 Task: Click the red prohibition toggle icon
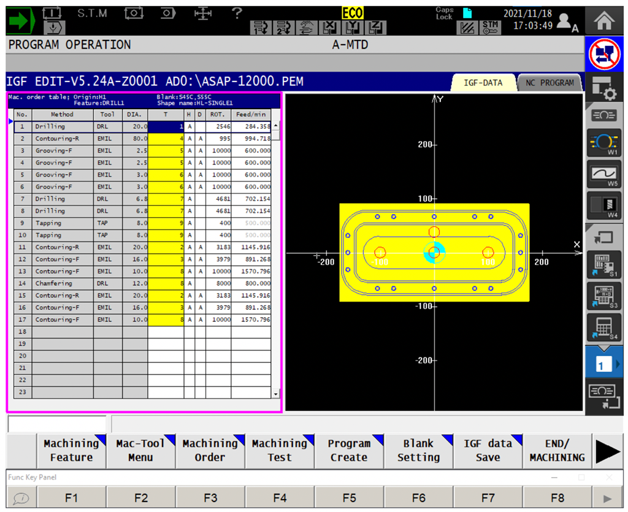click(604, 53)
